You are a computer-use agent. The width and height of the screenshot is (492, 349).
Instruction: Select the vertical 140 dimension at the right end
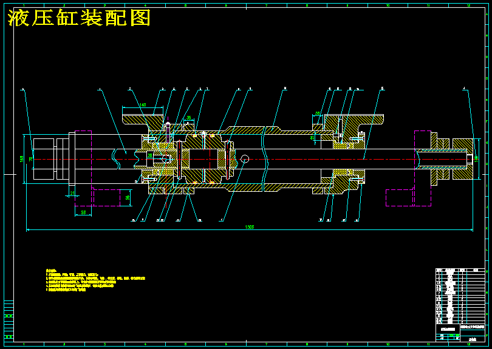476,158
